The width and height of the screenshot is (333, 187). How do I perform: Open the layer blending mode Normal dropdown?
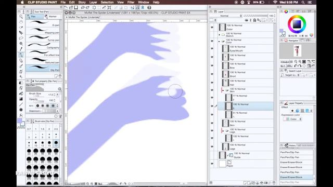point(225,16)
